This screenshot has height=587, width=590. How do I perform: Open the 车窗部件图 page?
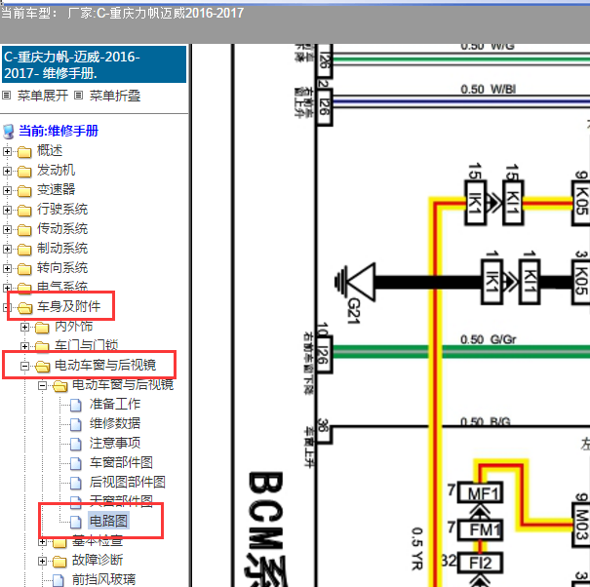121,463
